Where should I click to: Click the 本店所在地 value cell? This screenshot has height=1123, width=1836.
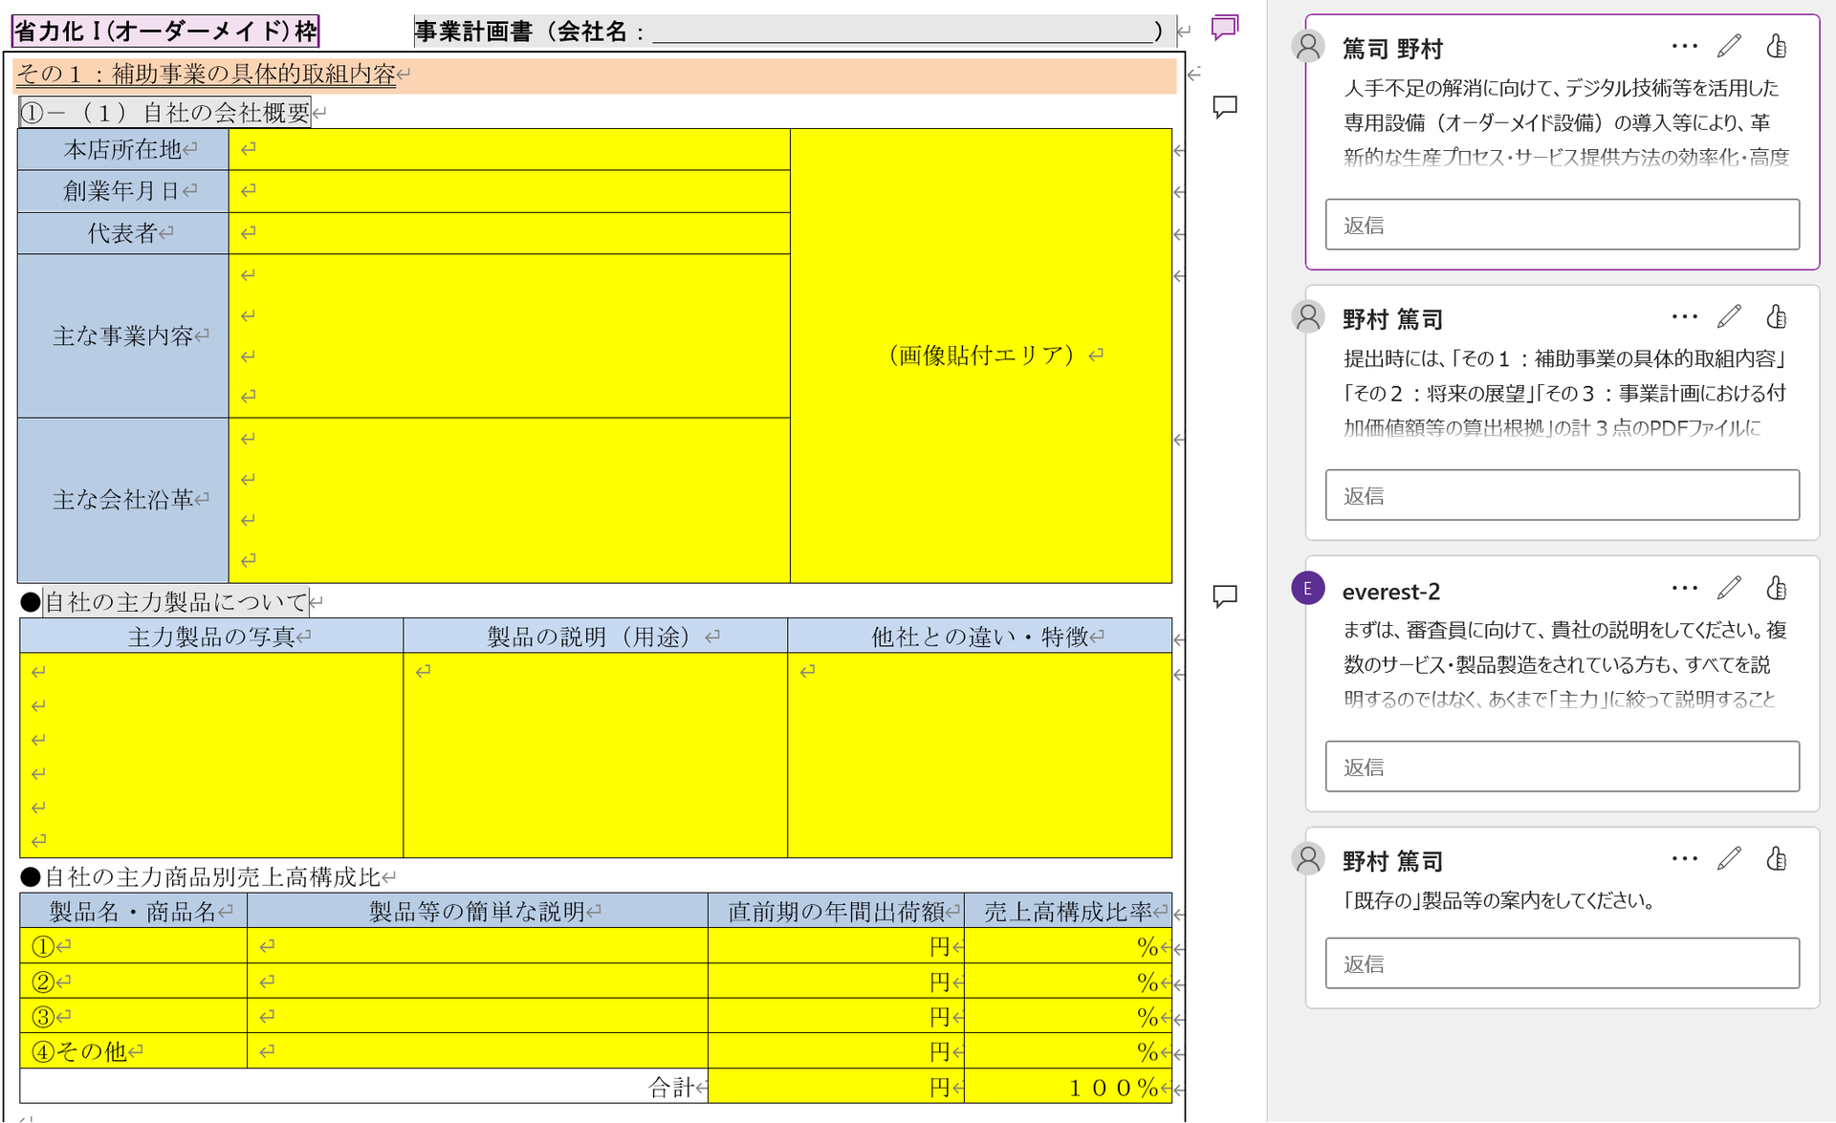509,149
